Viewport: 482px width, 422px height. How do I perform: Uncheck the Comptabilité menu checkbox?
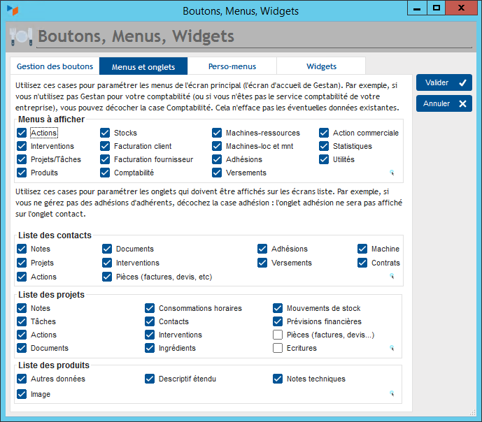[x=105, y=173]
